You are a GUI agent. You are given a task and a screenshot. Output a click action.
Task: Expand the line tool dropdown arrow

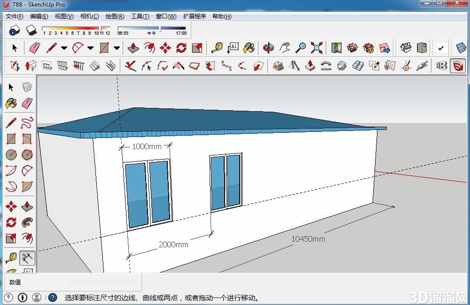(x=64, y=48)
